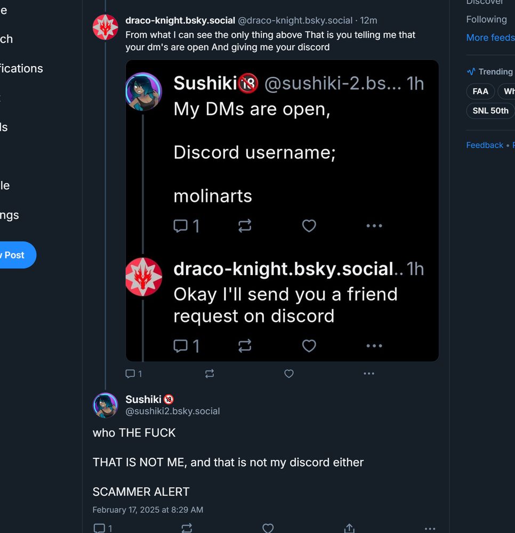Switch to the Following feed
This screenshot has width=515, height=533.
point(486,19)
